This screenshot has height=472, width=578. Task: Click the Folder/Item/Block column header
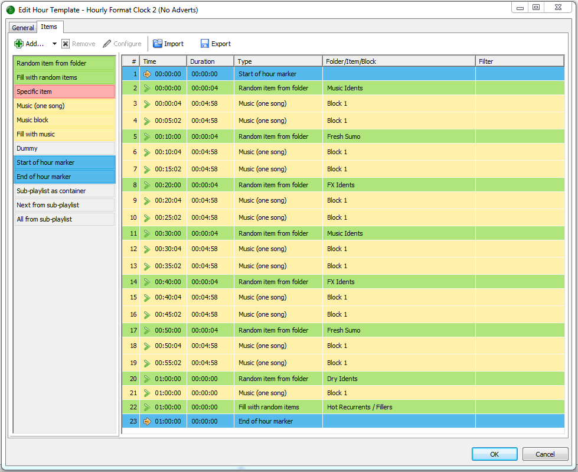399,61
